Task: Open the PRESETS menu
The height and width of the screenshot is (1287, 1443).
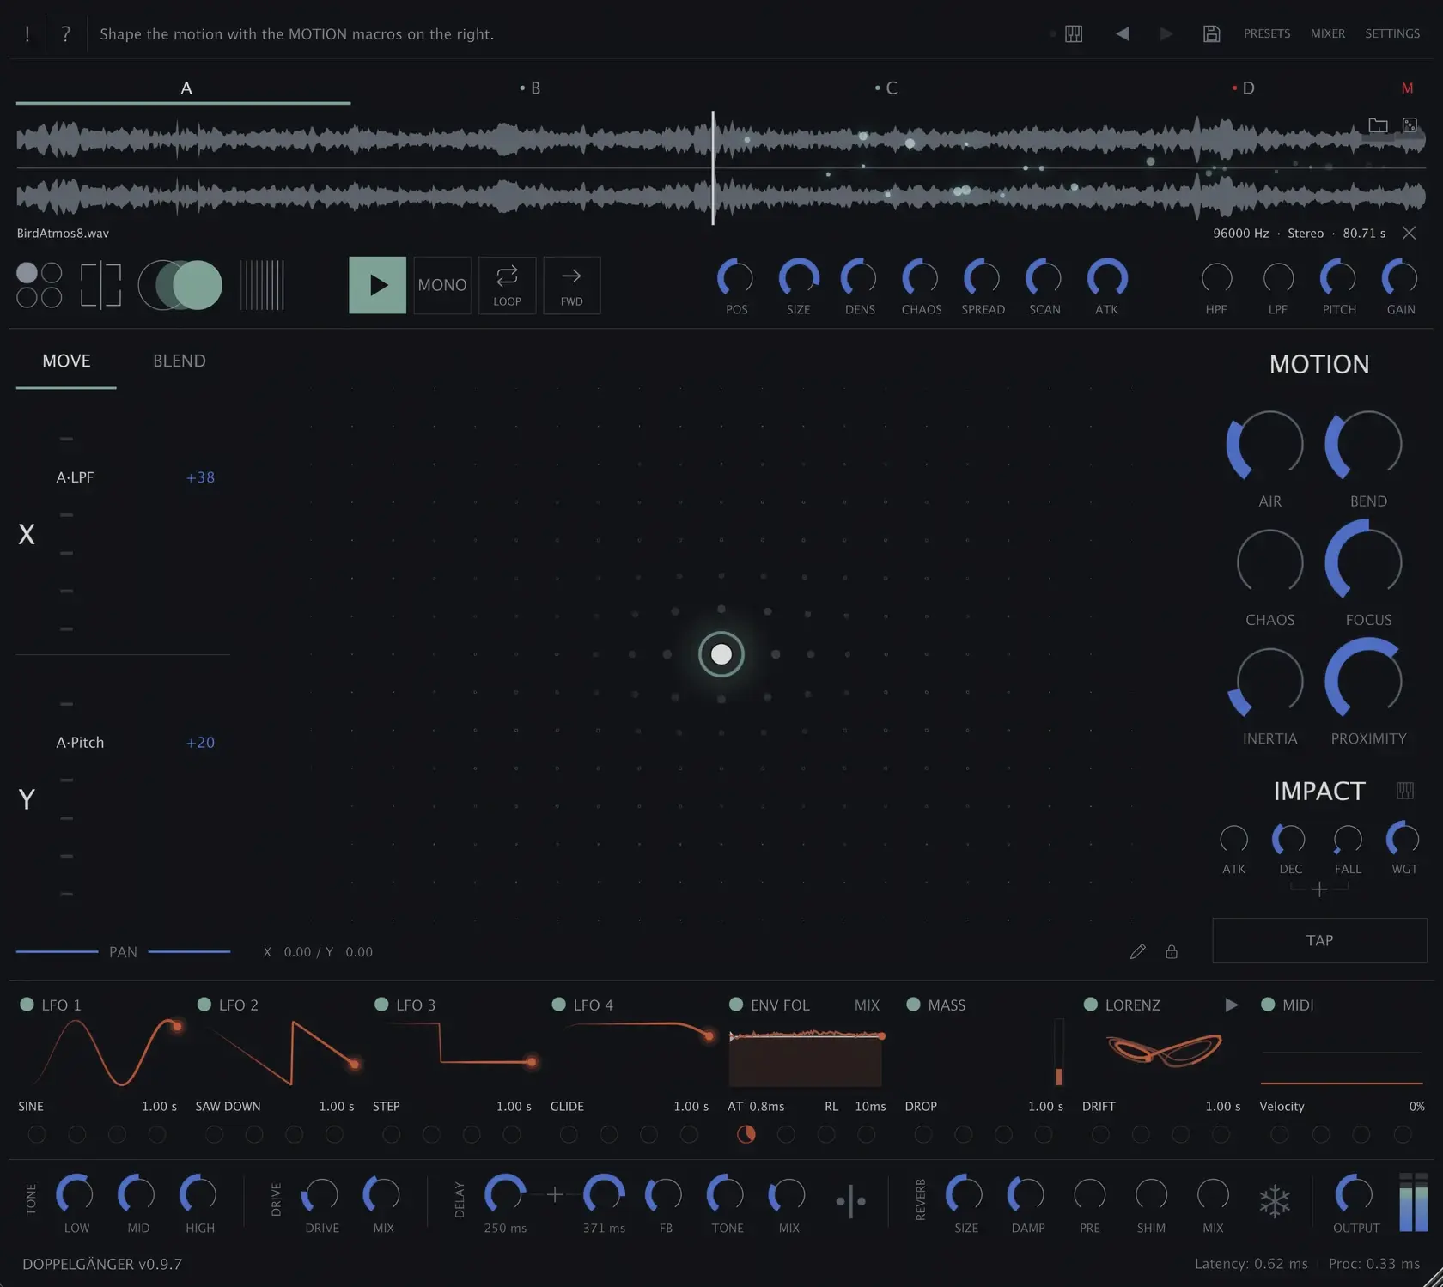Action: pyautogui.click(x=1267, y=33)
